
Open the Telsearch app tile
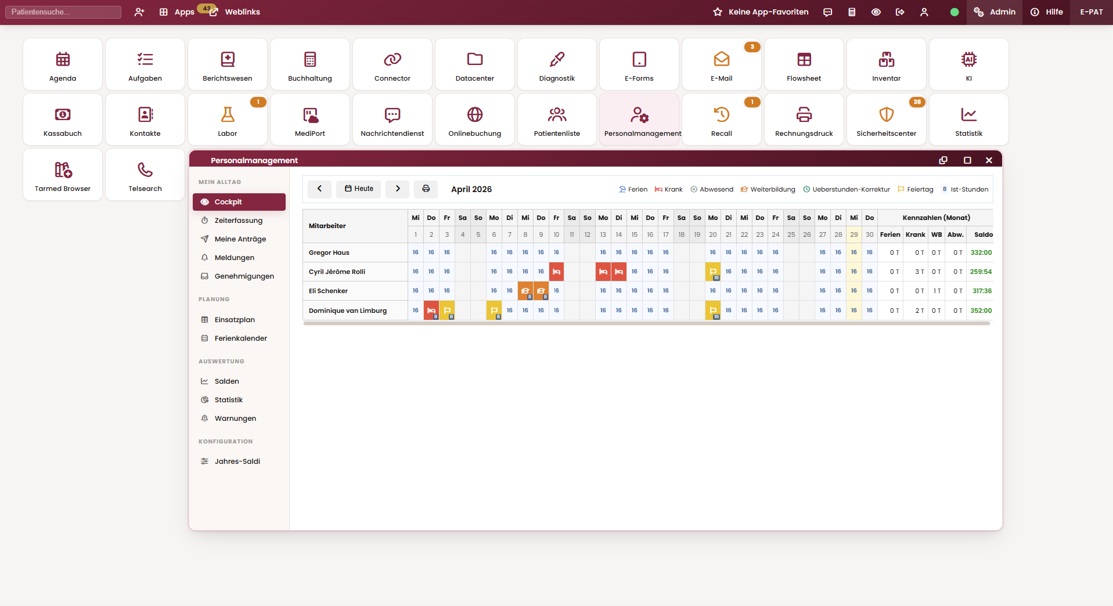[145, 175]
